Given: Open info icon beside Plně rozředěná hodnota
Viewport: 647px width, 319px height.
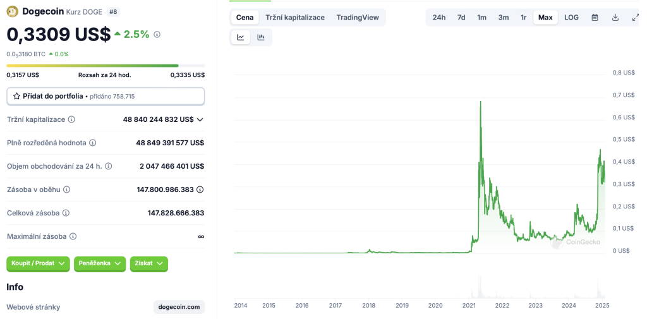Looking at the screenshot, I should tap(92, 143).
